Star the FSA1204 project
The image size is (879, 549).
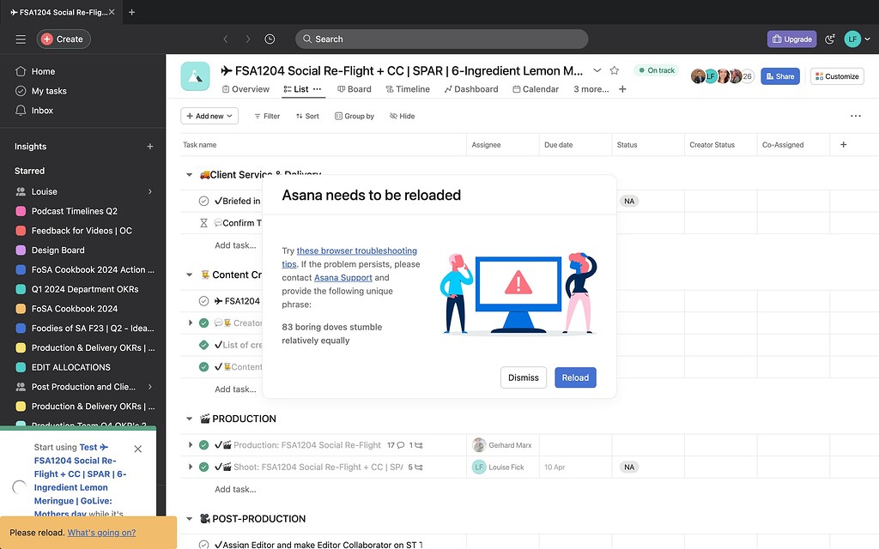coord(615,70)
